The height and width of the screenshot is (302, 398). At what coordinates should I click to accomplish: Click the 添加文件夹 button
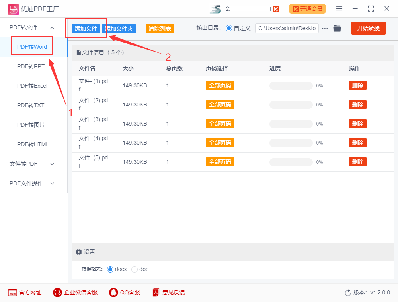pyautogui.click(x=119, y=29)
